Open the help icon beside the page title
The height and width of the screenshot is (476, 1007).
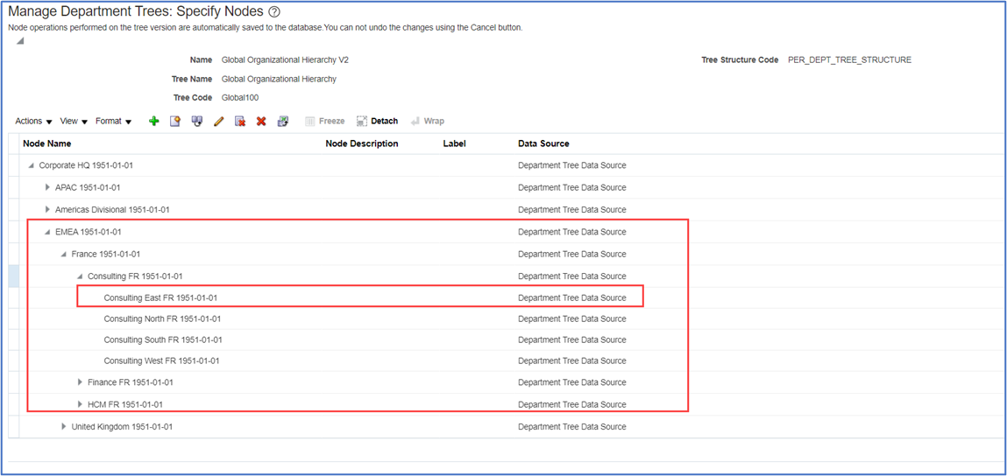coord(275,10)
